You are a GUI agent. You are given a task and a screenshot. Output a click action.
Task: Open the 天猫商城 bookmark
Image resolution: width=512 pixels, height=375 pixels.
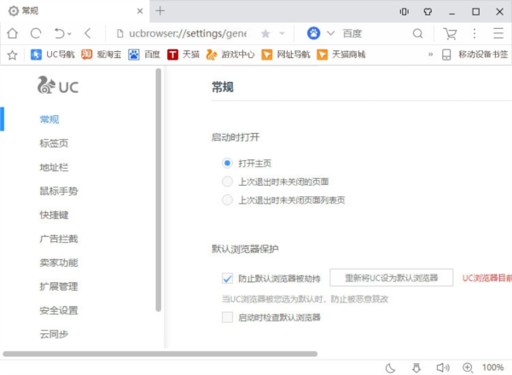[x=340, y=55]
